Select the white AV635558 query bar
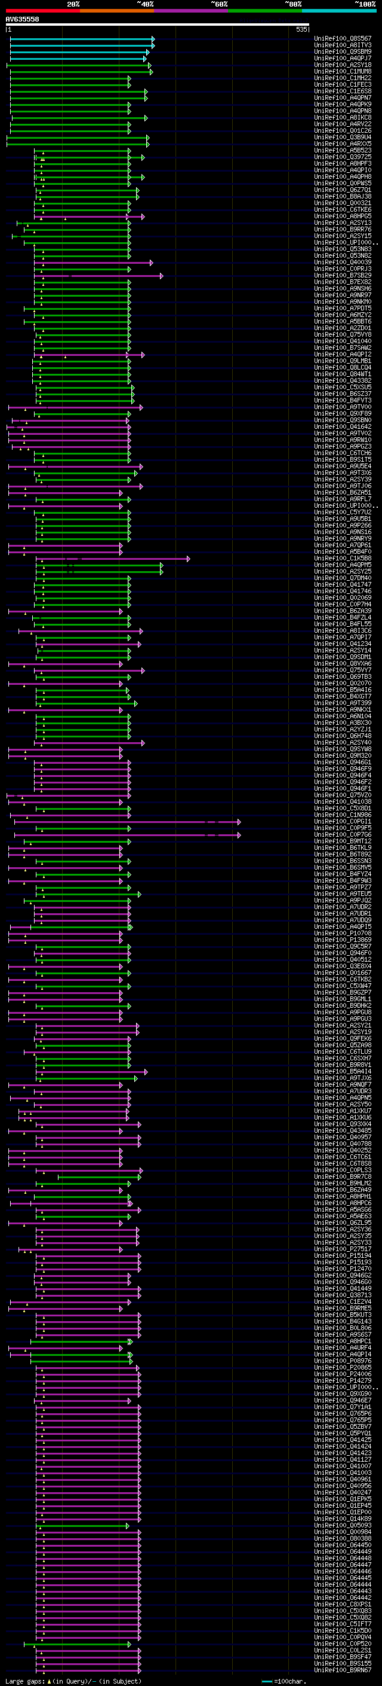The image size is (382, 1686). (158, 24)
